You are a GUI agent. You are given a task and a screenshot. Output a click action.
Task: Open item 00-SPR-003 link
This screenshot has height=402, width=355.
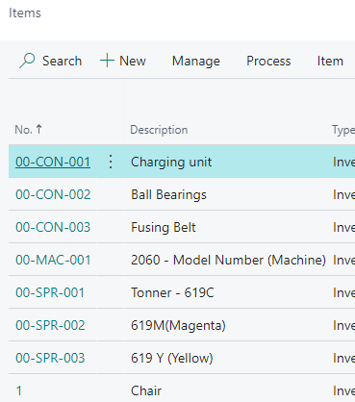tap(50, 358)
